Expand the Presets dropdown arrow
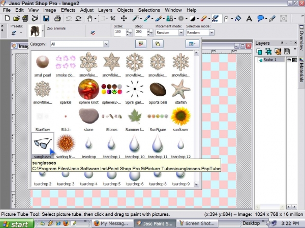305x228 pixels. pyautogui.click(x=21, y=33)
